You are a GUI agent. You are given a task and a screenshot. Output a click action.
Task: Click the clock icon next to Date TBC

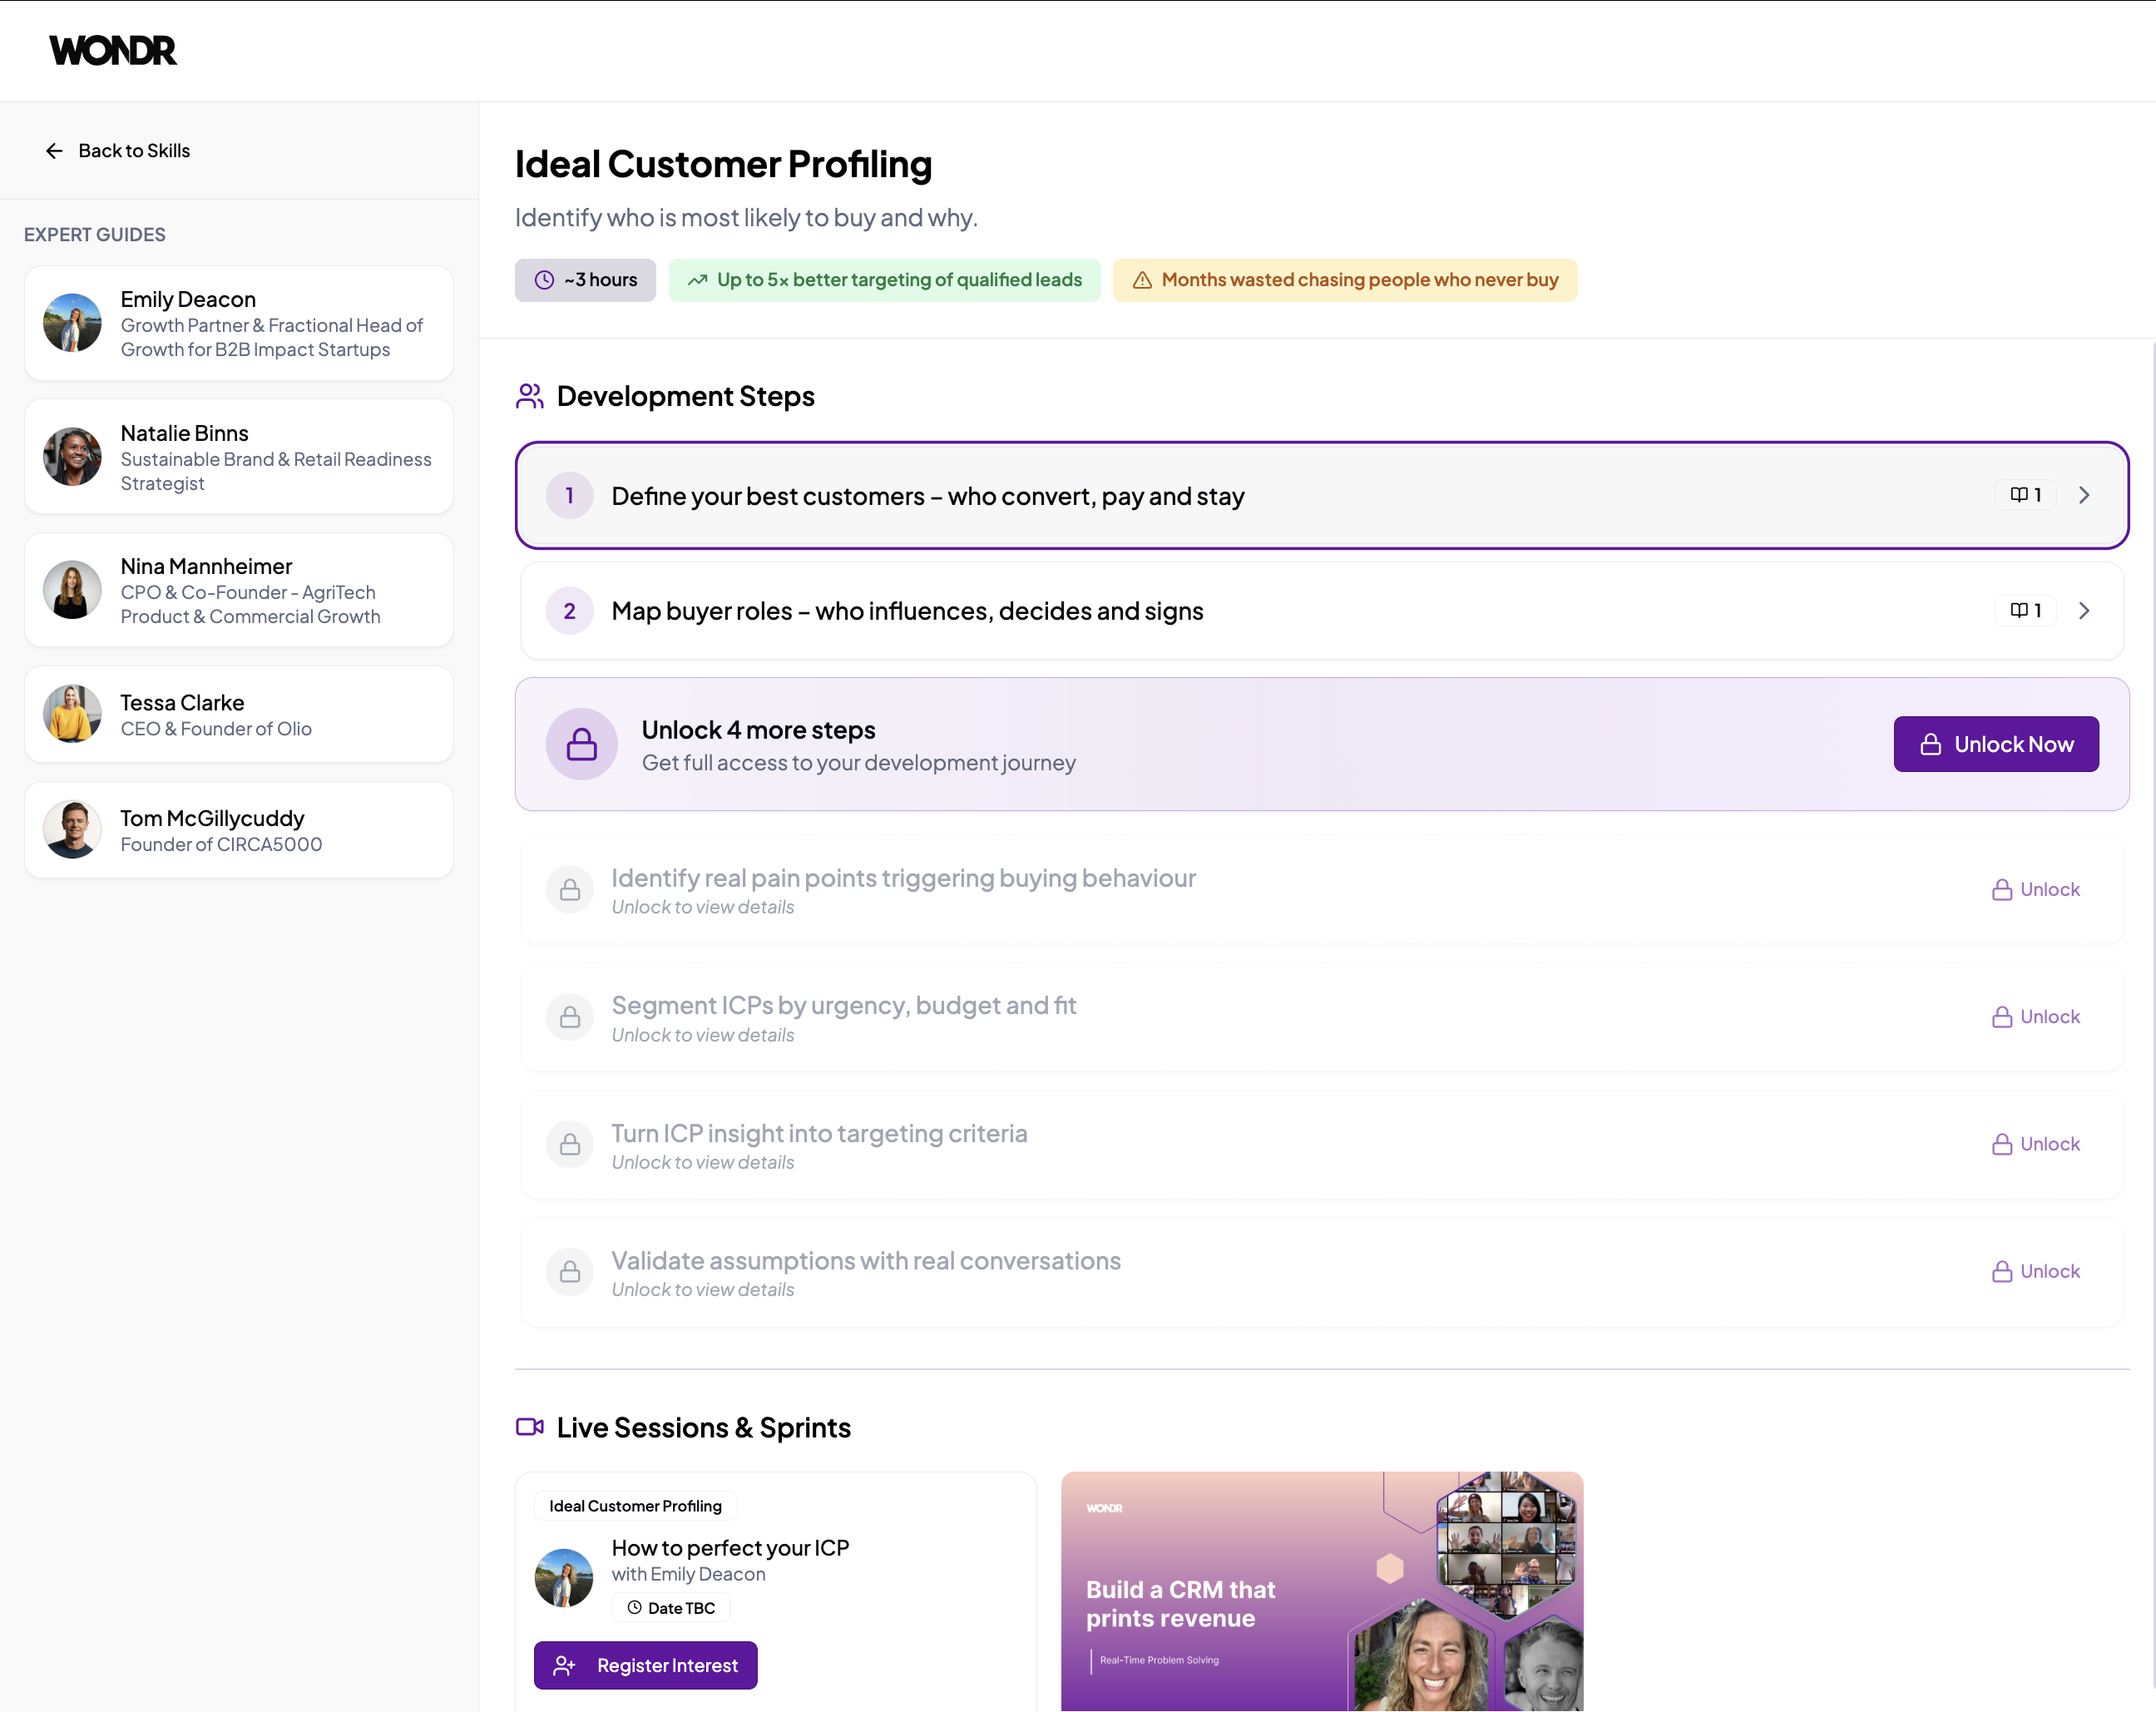point(633,1607)
